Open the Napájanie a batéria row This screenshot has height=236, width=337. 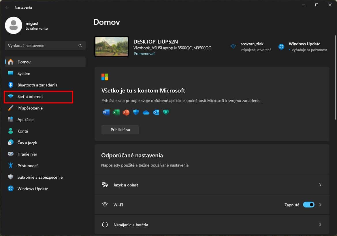click(212, 225)
